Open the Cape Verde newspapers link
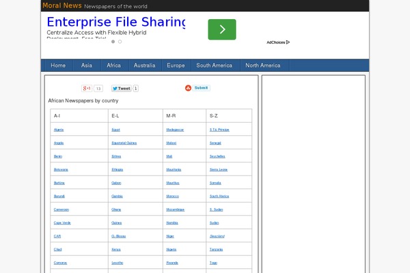 [62, 223]
